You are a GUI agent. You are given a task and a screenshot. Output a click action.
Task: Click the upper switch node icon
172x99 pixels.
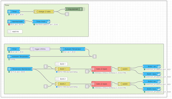point(120,69)
